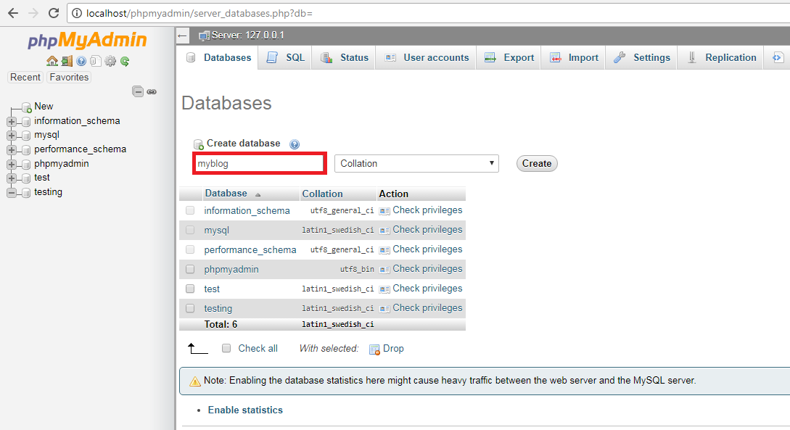Open the Collation dropdown
Screen dimensions: 790x430
416,164
